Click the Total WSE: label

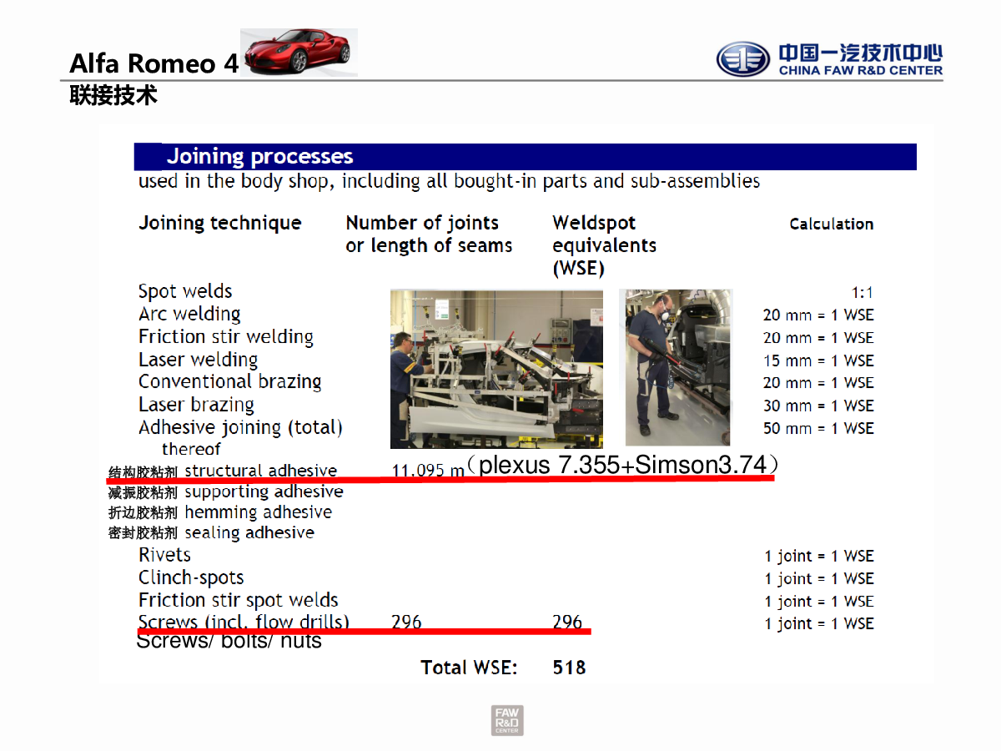(469, 668)
